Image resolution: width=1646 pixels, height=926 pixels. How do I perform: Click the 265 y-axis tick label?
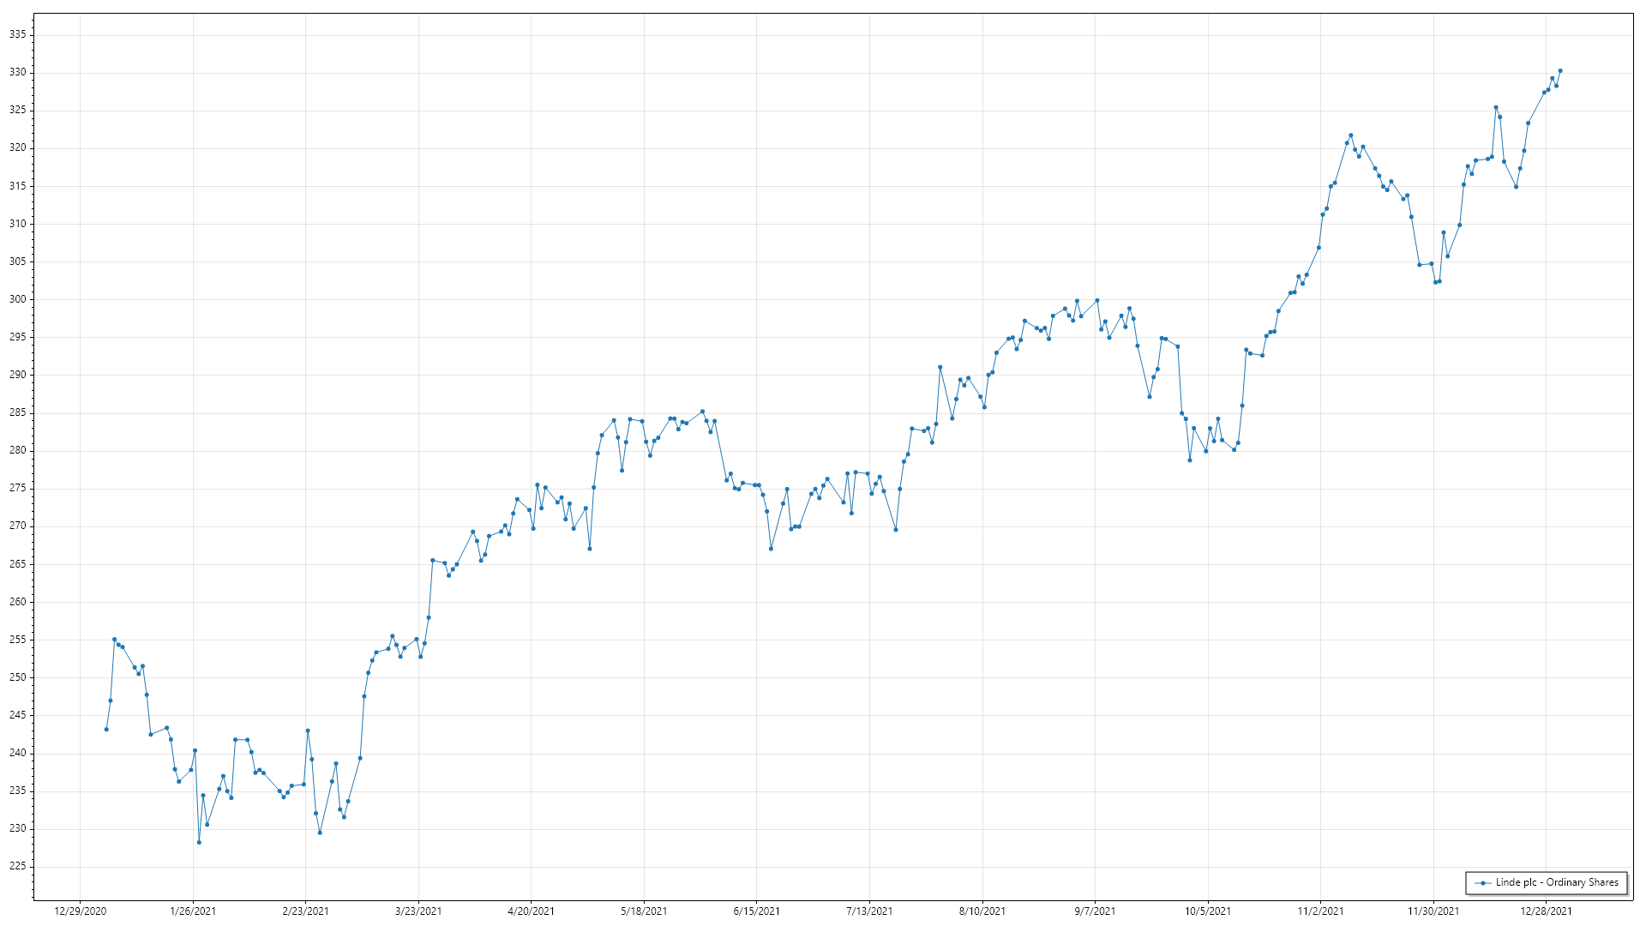(x=18, y=564)
